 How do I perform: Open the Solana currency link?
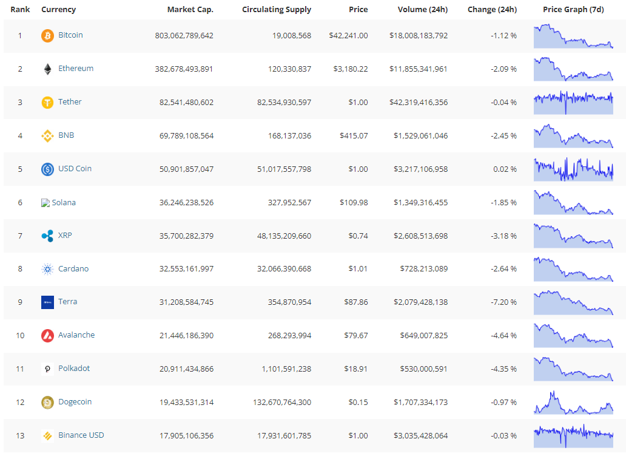tap(64, 202)
